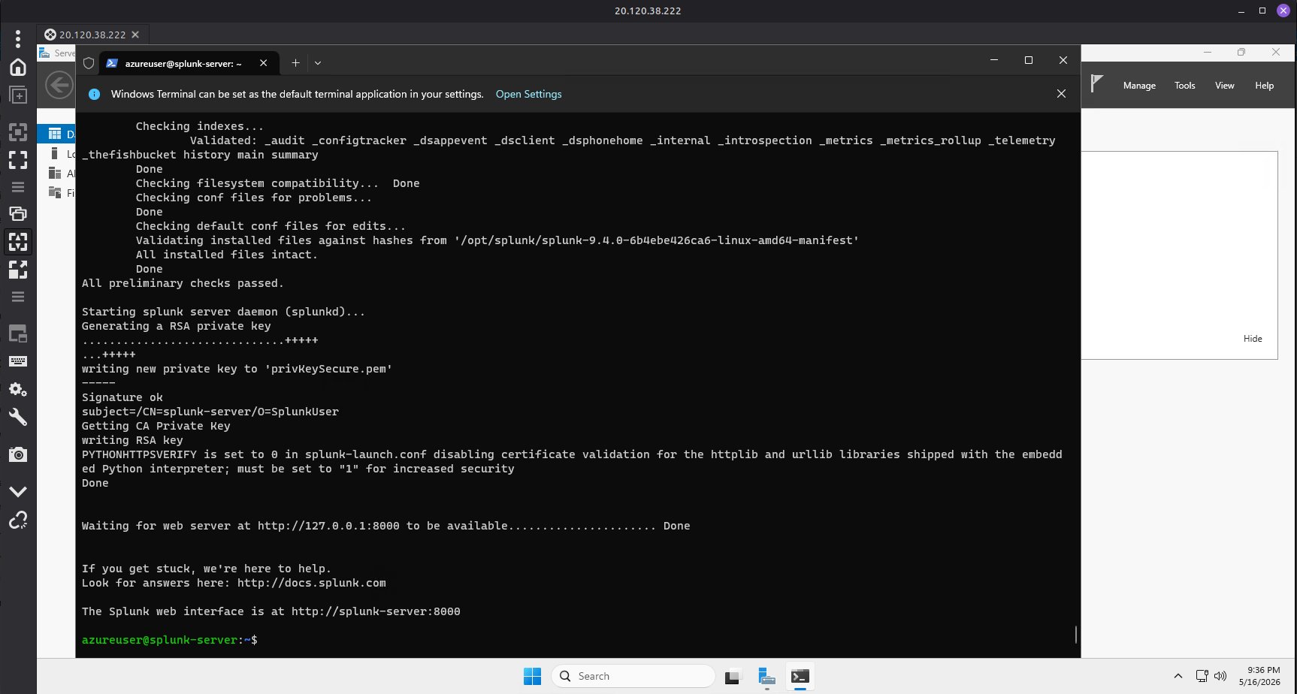Screen dimensions: 1297x694
Task: Click the Windows Terminal taskbar icon
Action: pyautogui.click(x=800, y=676)
